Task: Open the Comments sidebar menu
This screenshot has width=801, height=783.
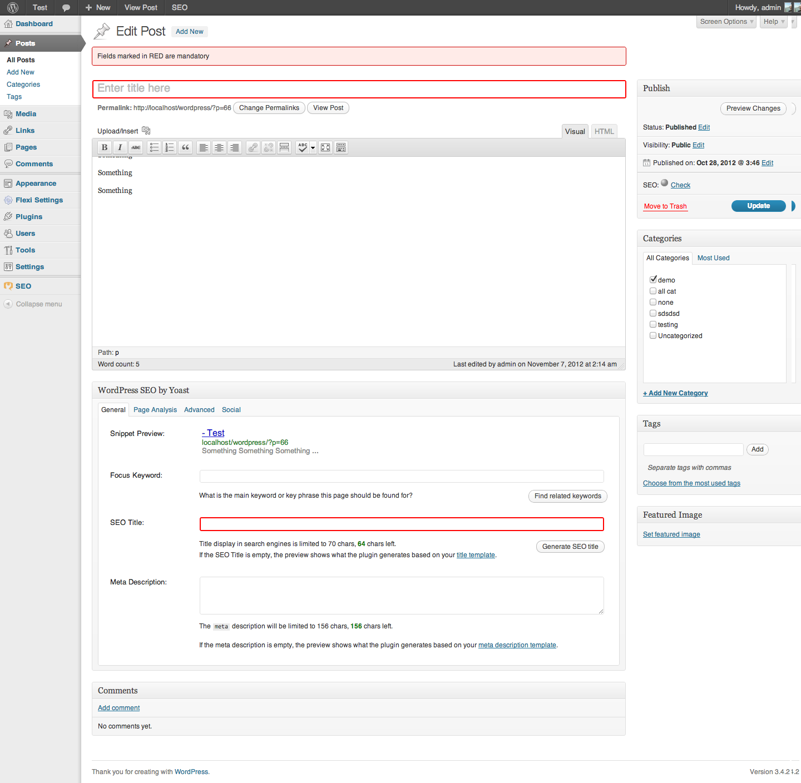Action: pyautogui.click(x=34, y=164)
